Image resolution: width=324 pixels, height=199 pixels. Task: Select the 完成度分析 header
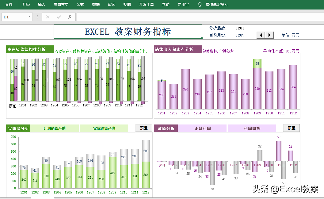(18, 128)
